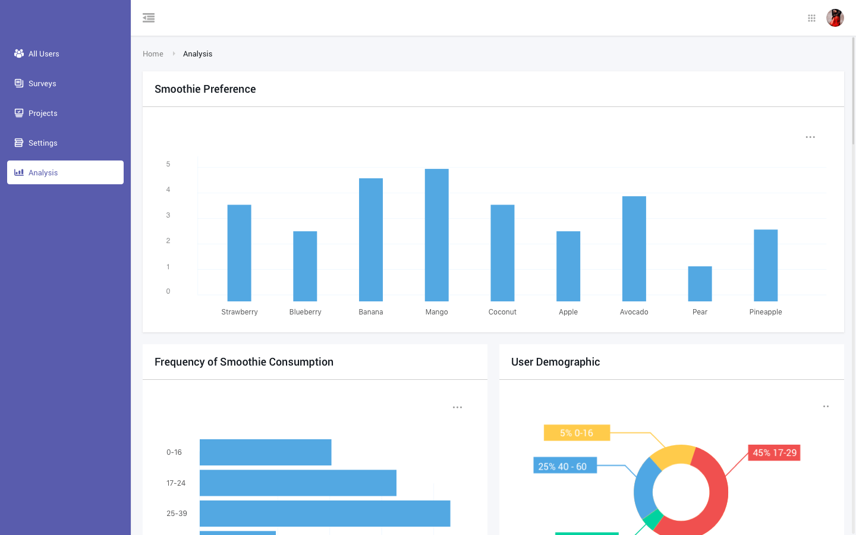Click the All Users people icon
Image resolution: width=856 pixels, height=535 pixels.
click(x=19, y=53)
